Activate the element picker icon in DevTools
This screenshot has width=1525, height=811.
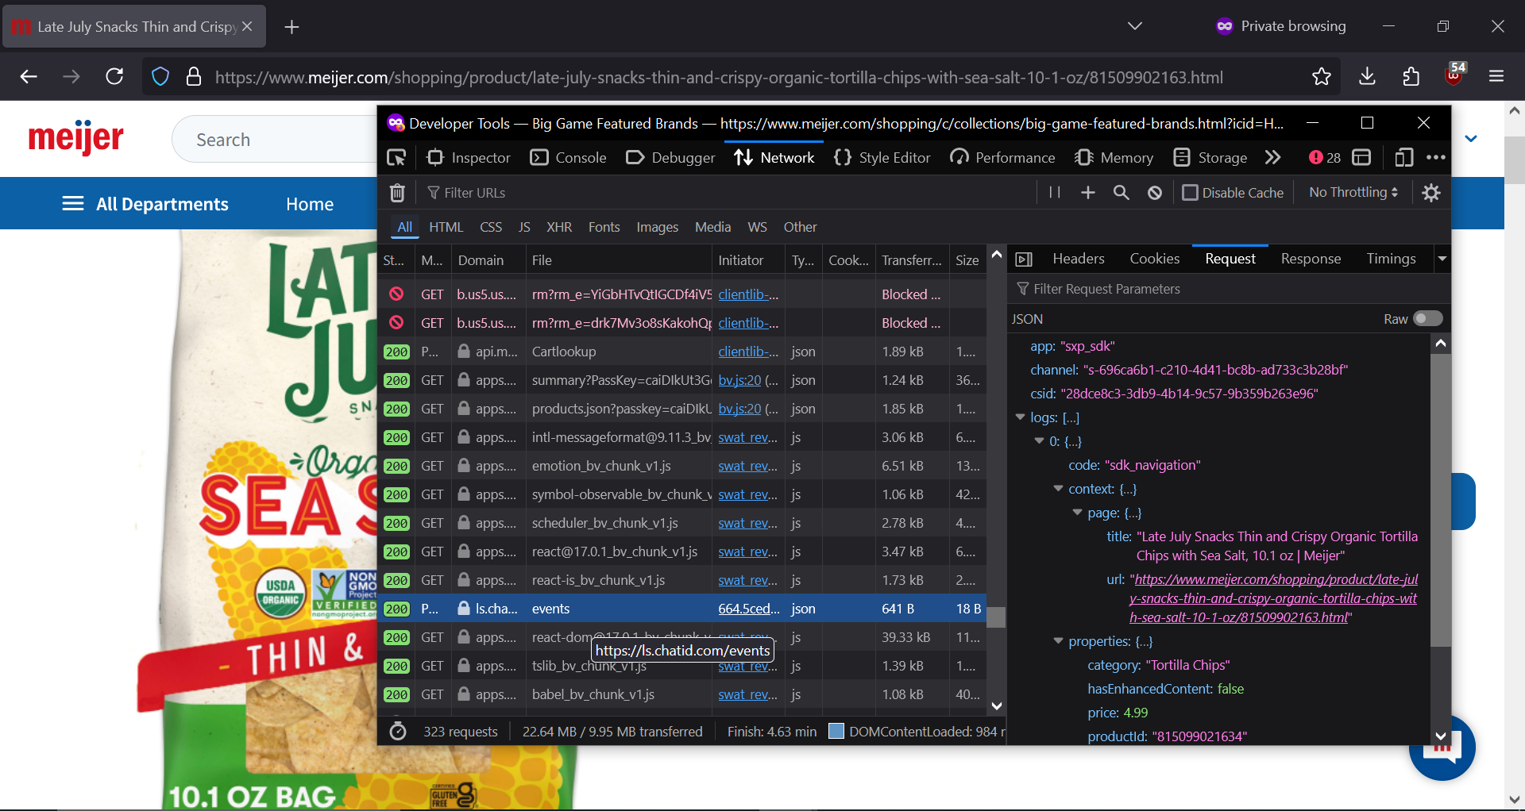pyautogui.click(x=396, y=158)
